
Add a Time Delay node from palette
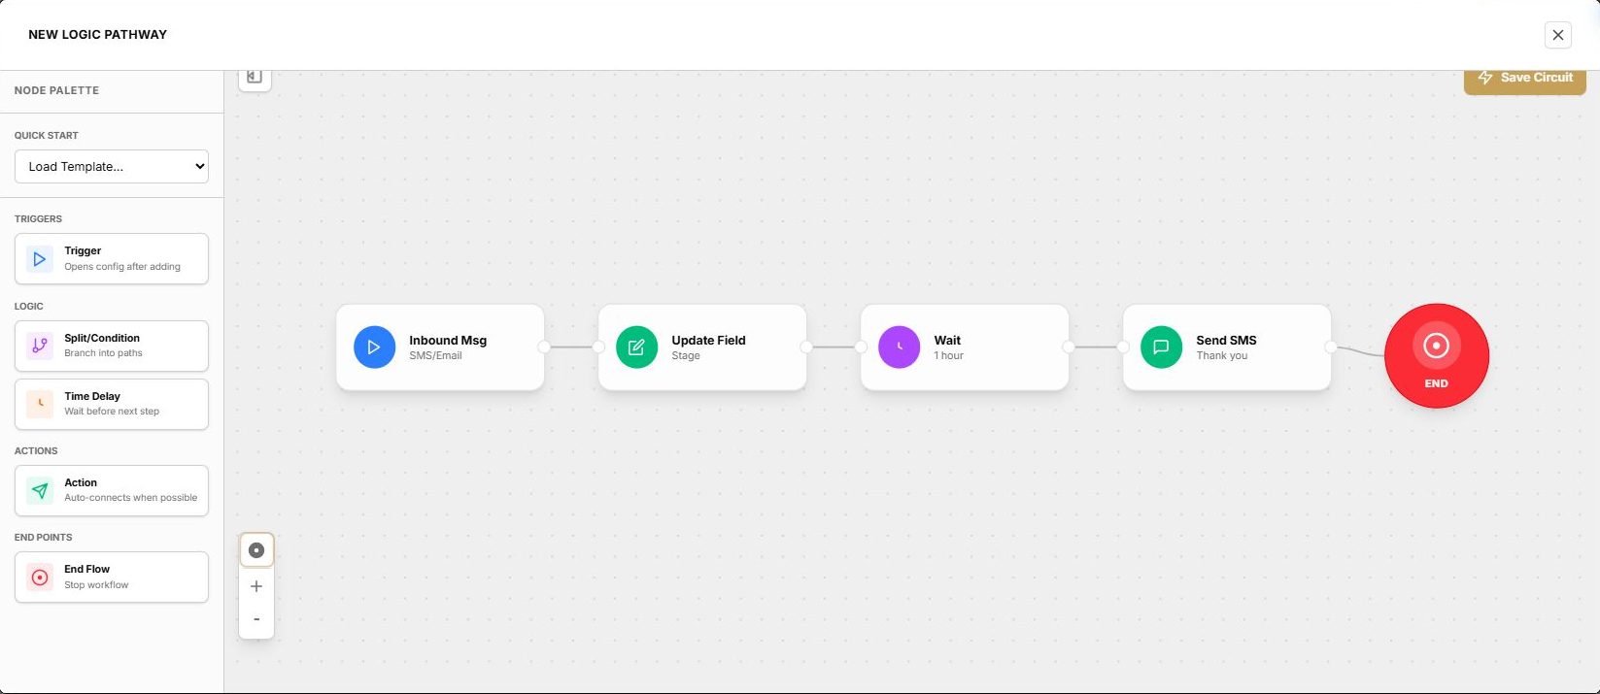(x=112, y=404)
